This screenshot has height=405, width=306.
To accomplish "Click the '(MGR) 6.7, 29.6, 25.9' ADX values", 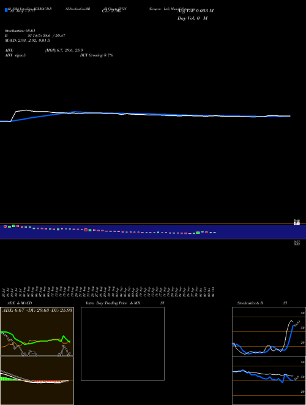I will click(64, 50).
